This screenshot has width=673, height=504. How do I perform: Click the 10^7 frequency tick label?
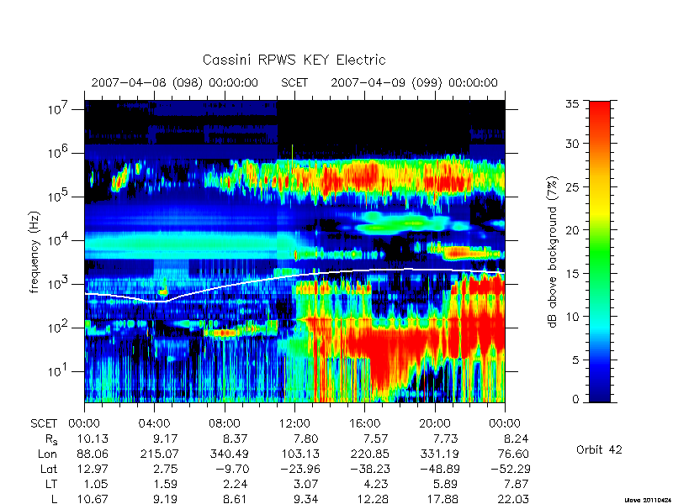[x=58, y=109]
